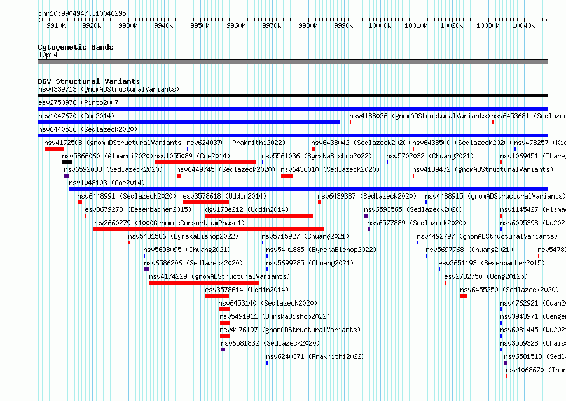The height and width of the screenshot is (401, 566).
Task: Open nsv4189472 gnomAD variant label
Action: pyautogui.click(x=483, y=169)
